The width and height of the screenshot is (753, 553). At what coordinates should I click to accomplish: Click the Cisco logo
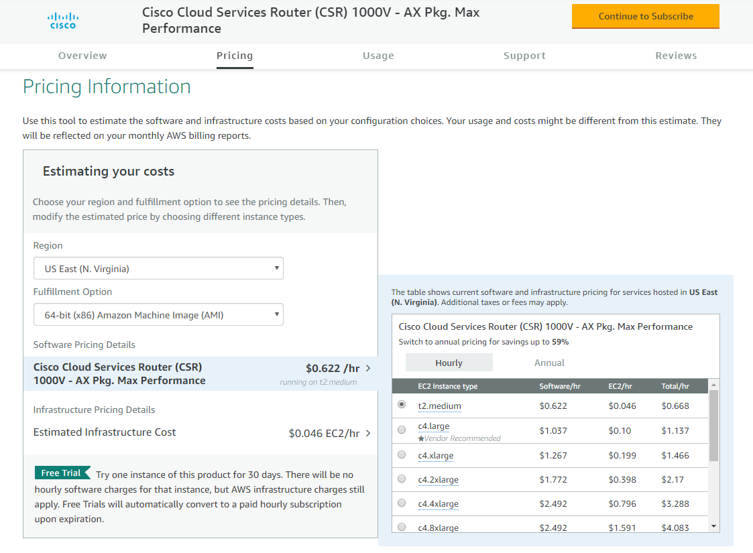point(63,20)
